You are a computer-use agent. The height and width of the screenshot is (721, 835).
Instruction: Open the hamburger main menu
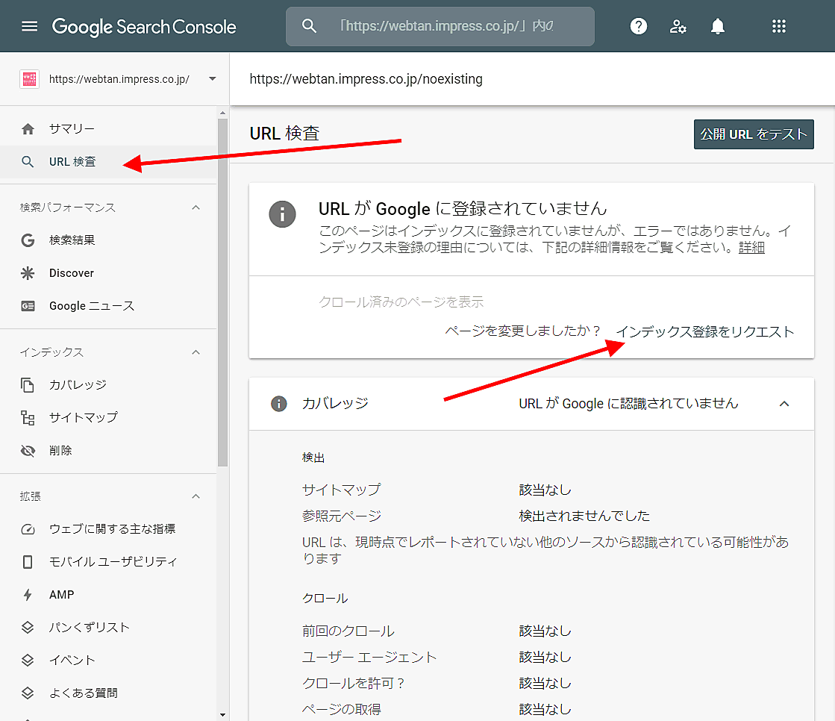[29, 27]
